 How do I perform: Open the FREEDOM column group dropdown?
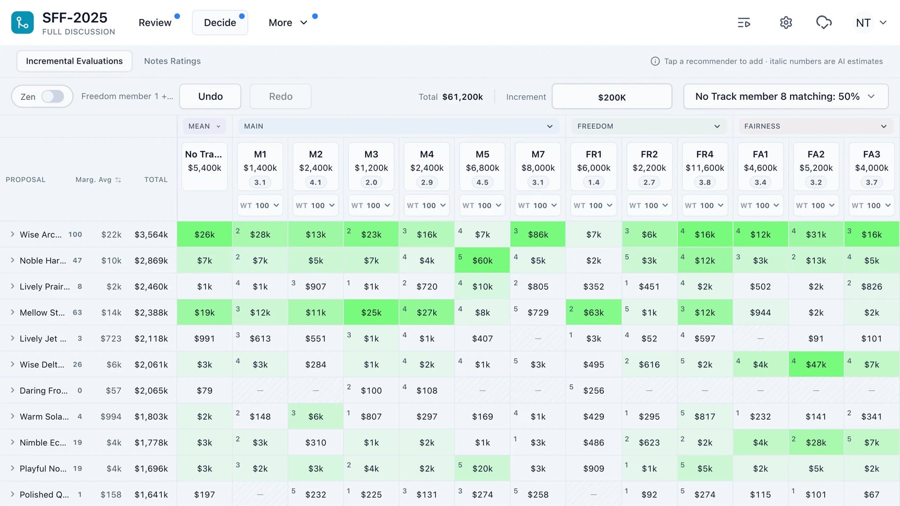649,126
